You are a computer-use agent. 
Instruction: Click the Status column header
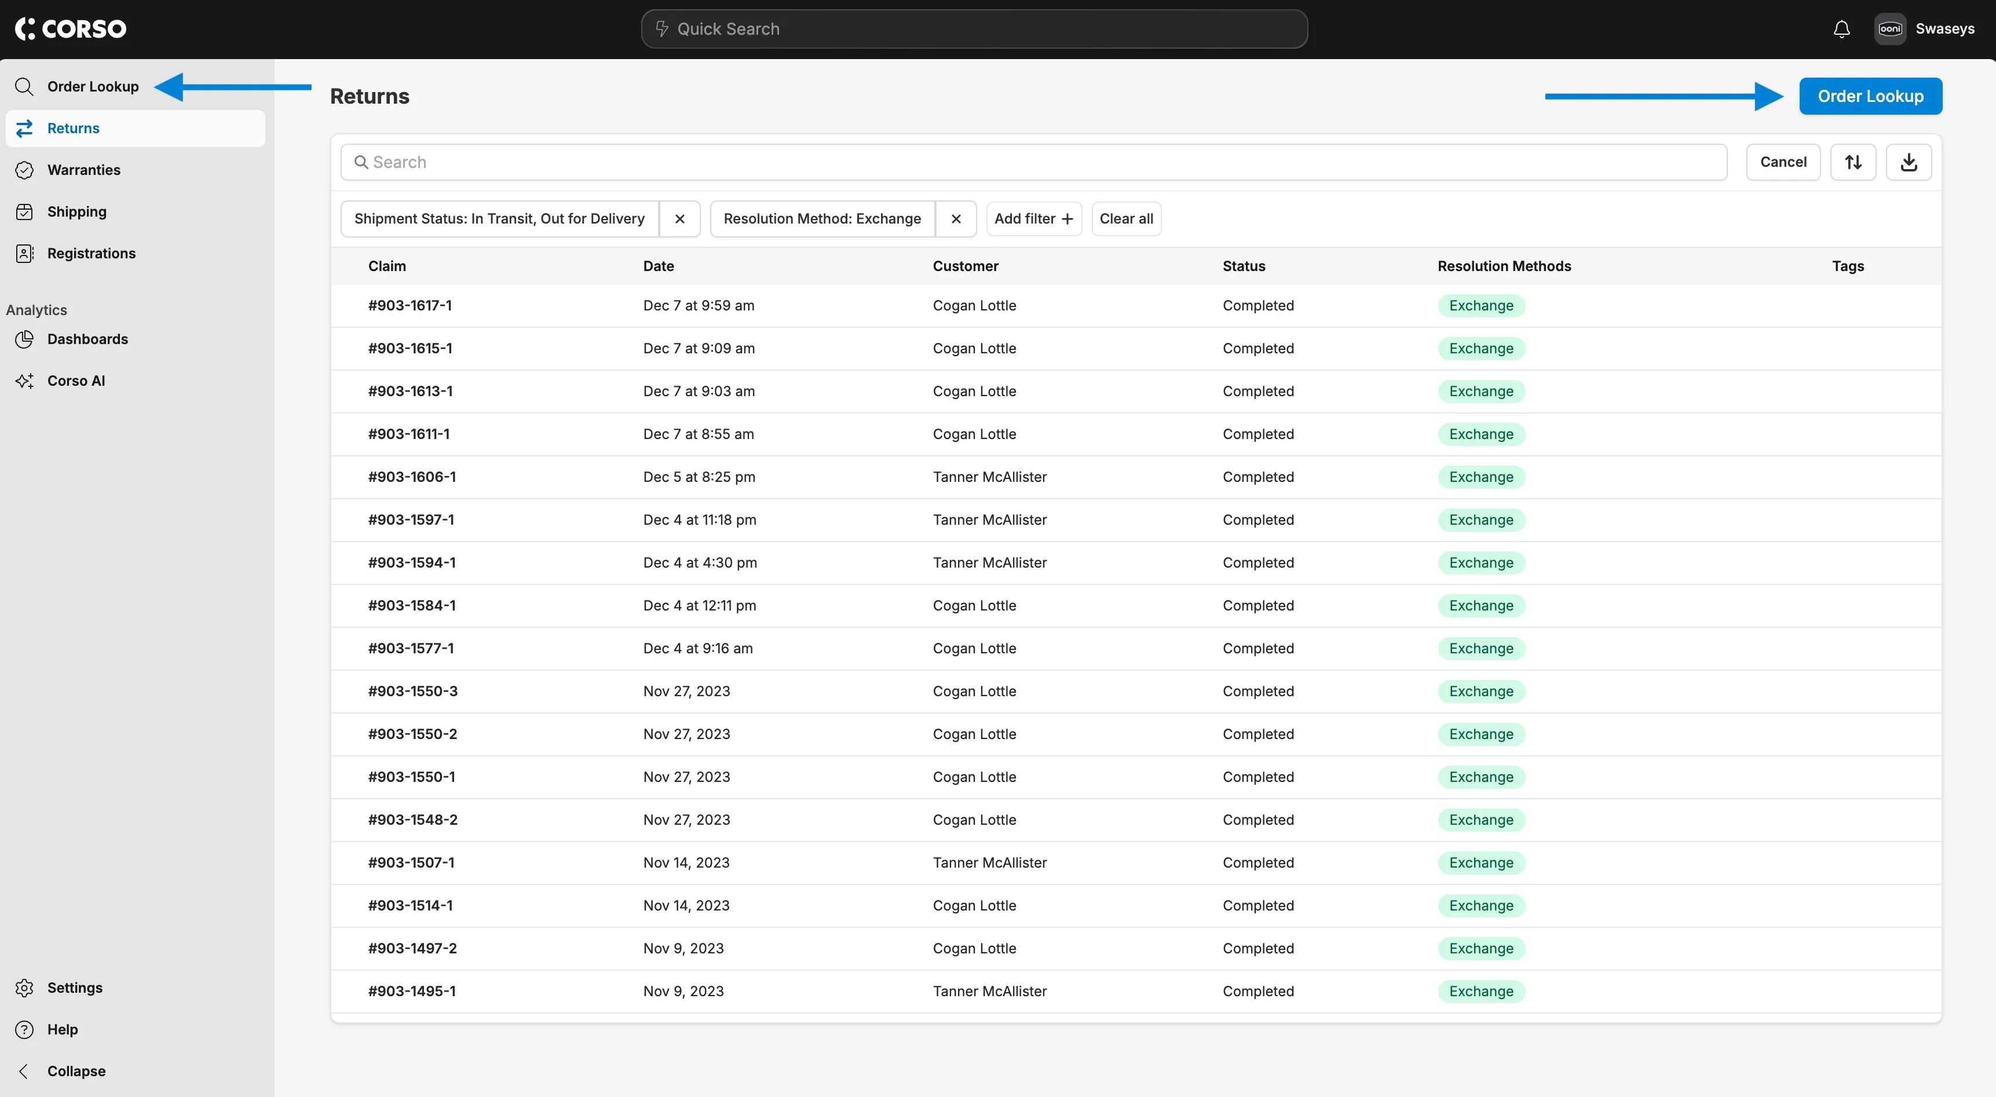(1244, 266)
